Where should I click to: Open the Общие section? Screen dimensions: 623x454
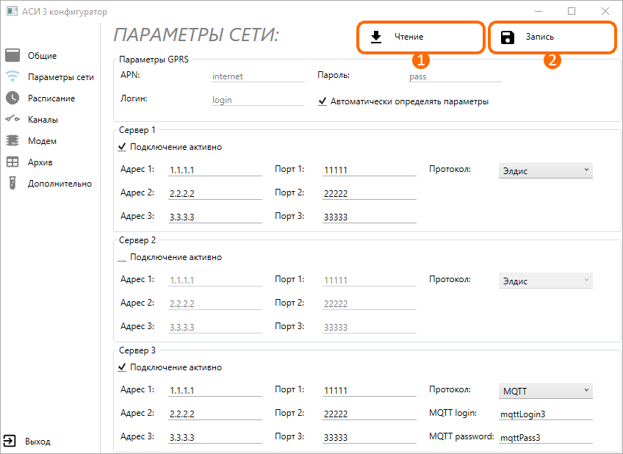tap(42, 56)
